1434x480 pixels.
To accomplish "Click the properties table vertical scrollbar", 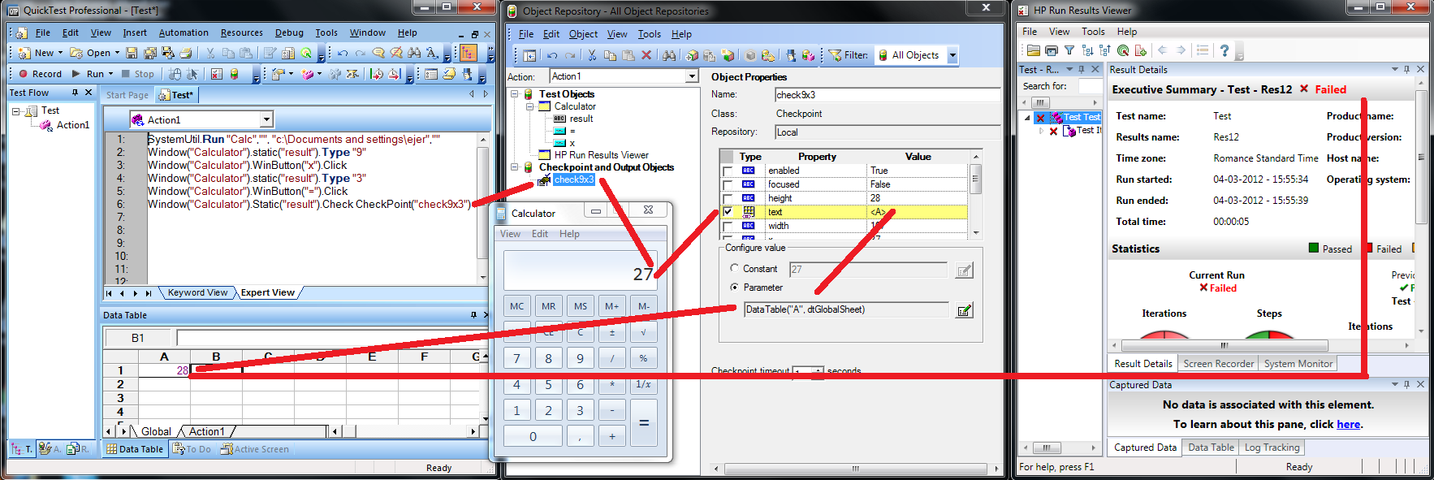I will 975,197.
